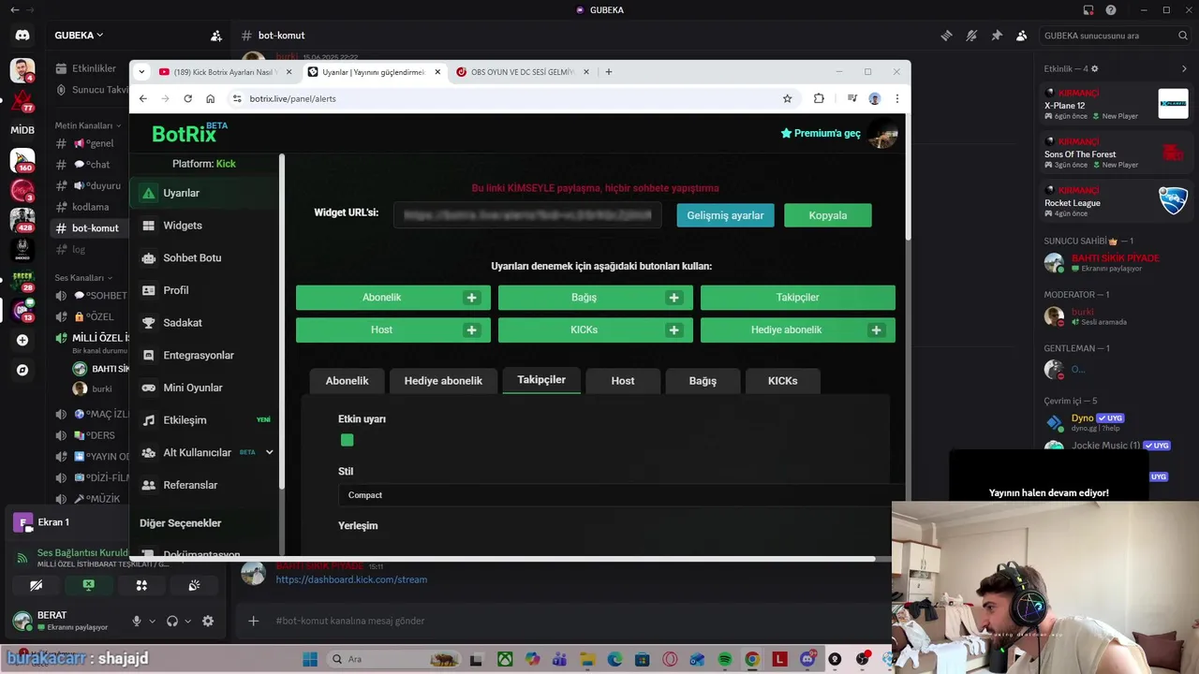The height and width of the screenshot is (674, 1199).
Task: Open GUBEKA server dropdown menu
Action: (79, 36)
